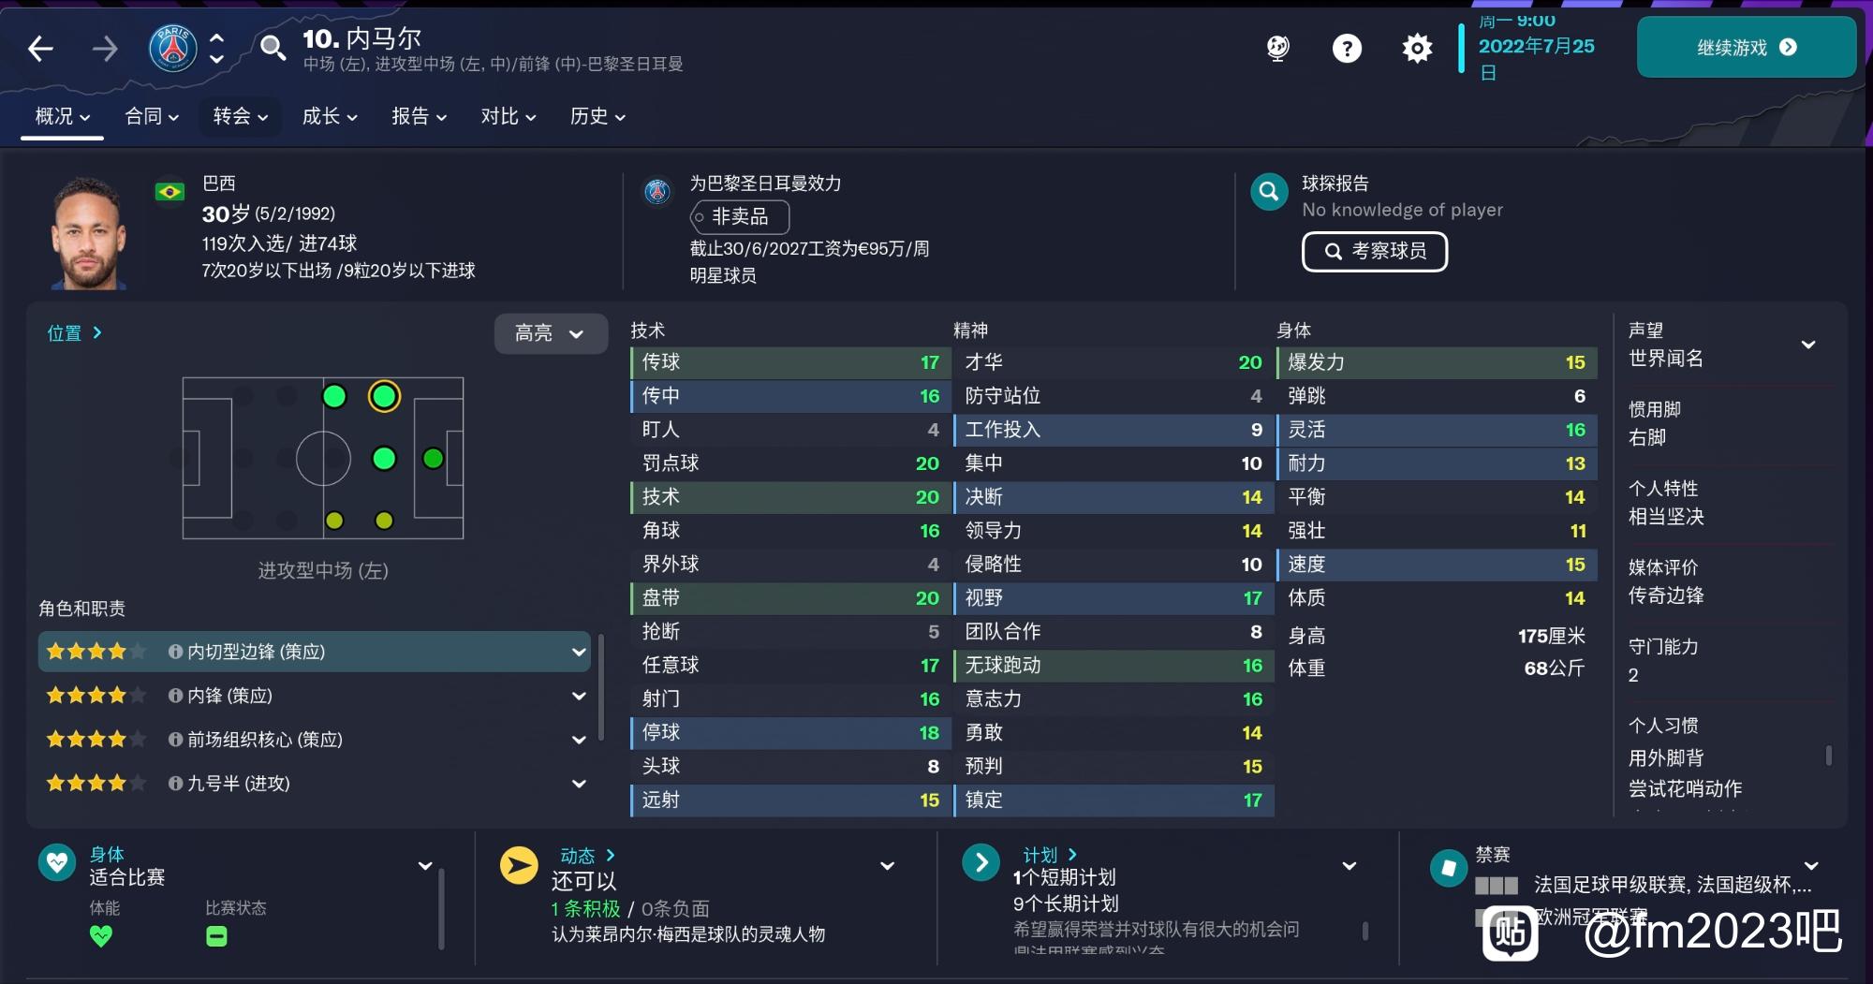Screen dimensions: 1873x984
Task: Click the 身体 heart status icon
Action: [57, 862]
